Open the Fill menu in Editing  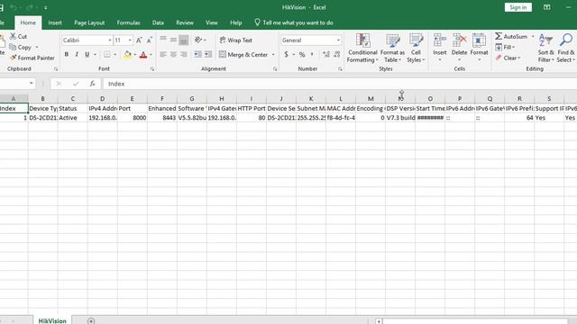[x=505, y=47]
